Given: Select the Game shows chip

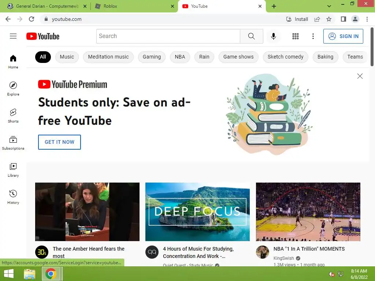Looking at the screenshot, I should (238, 57).
